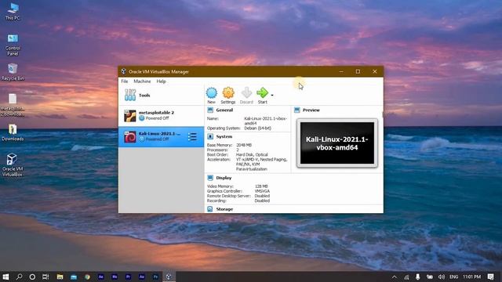Click the 11:01 PM taskbar clock
Screen dimensions: 502x282
click(x=471, y=277)
